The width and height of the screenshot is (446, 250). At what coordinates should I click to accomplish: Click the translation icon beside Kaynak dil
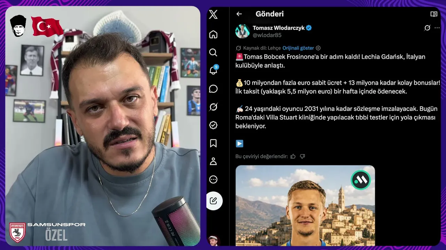point(238,48)
